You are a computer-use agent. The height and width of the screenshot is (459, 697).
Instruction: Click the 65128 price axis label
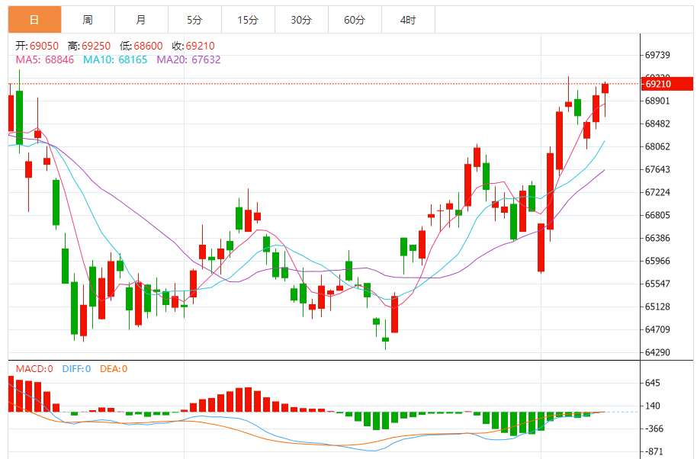pyautogui.click(x=657, y=307)
